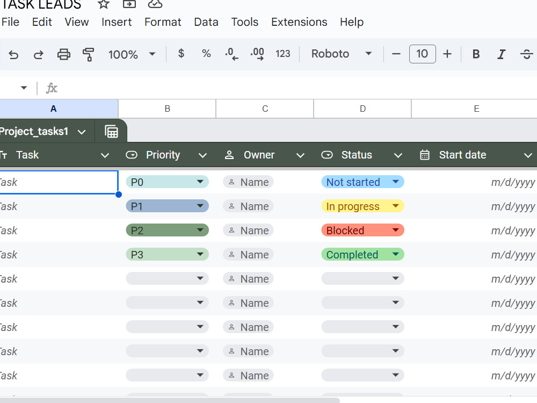This screenshot has width=537, height=403.
Task: Click the Start date calendar icon
Action: [x=425, y=155]
